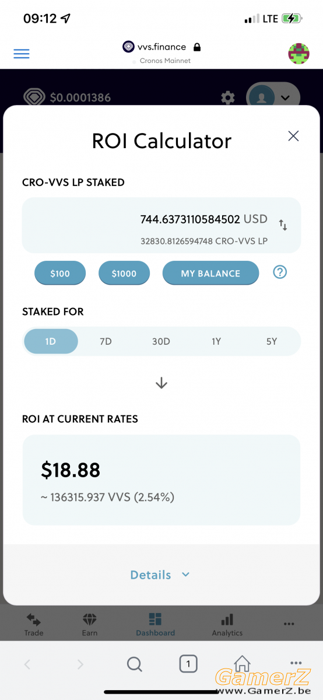323x700 pixels.
Task: Select 1Y staking duration
Action: (216, 341)
